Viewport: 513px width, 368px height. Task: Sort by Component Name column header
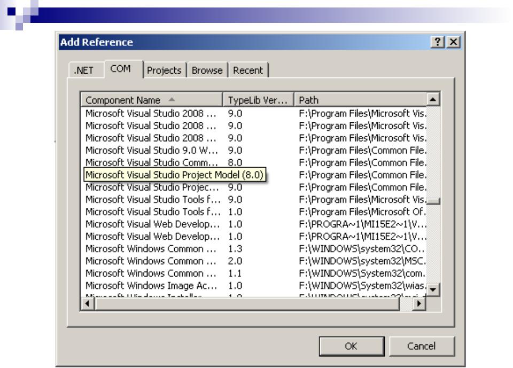click(152, 100)
